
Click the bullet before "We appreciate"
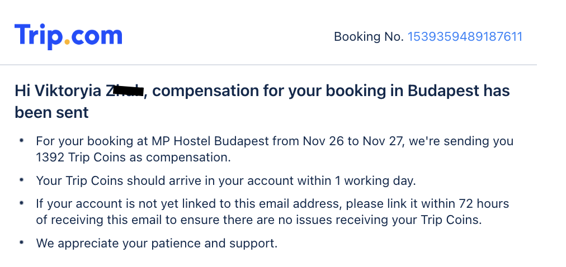[x=21, y=243]
